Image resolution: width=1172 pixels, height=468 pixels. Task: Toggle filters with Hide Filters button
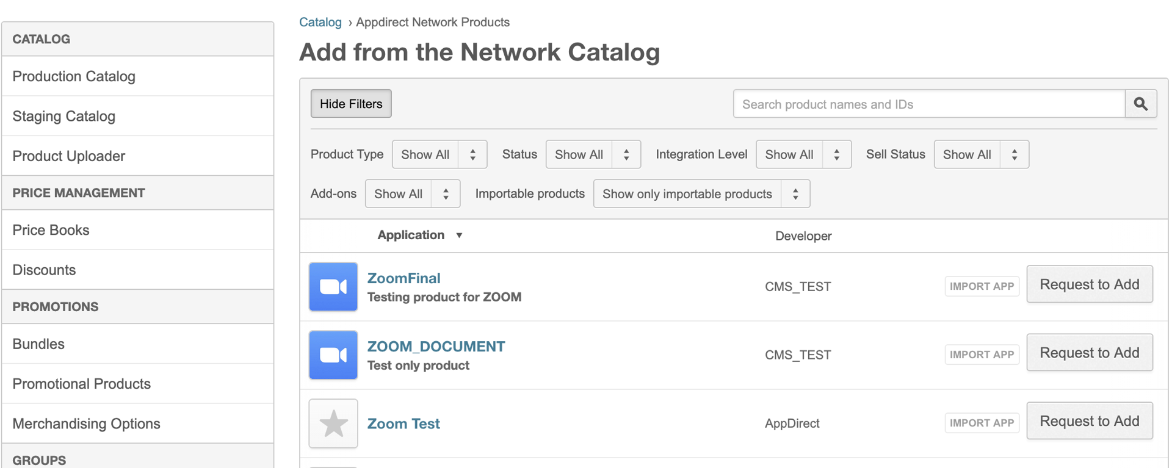click(351, 104)
